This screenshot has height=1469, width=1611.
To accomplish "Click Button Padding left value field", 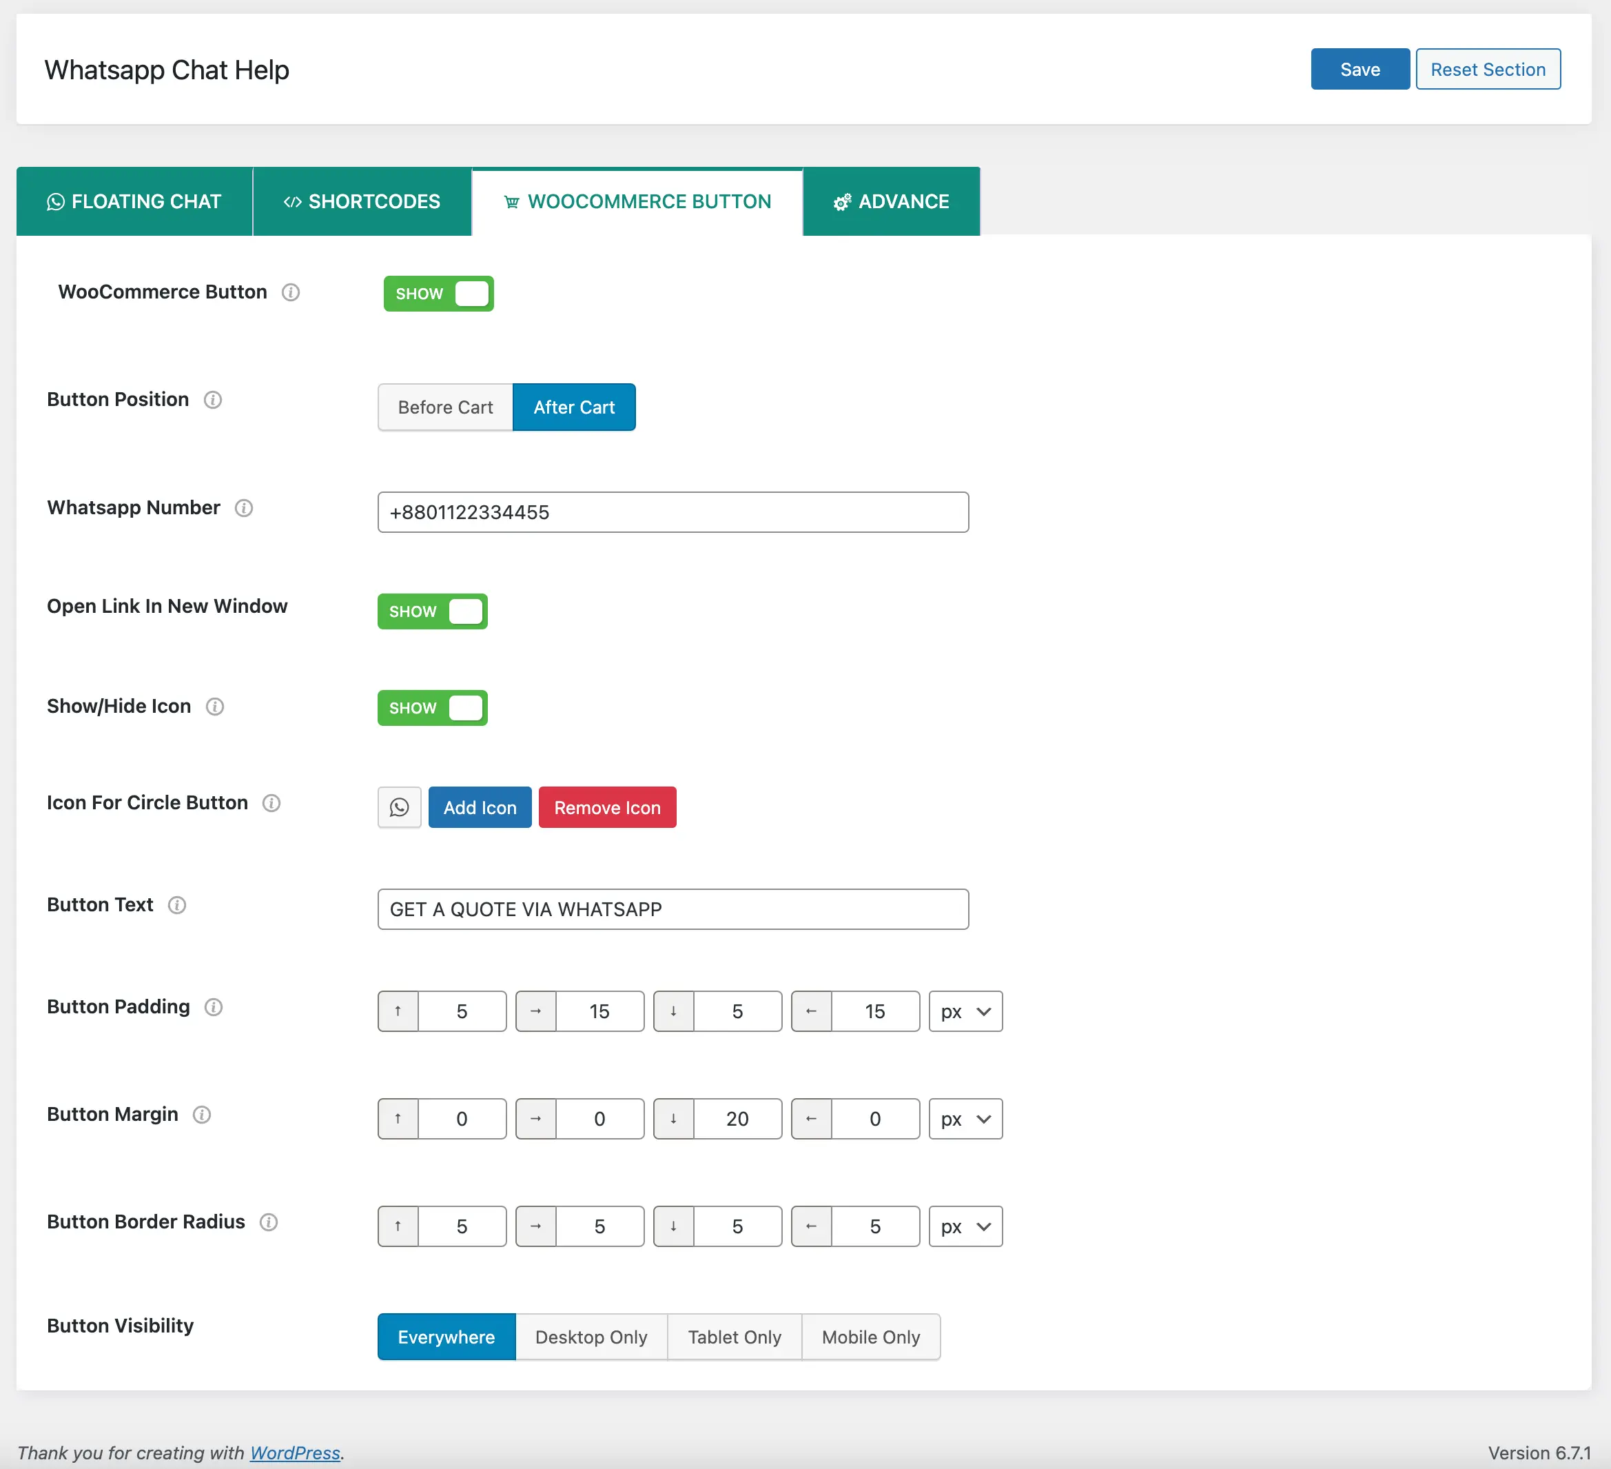I will tap(875, 1011).
